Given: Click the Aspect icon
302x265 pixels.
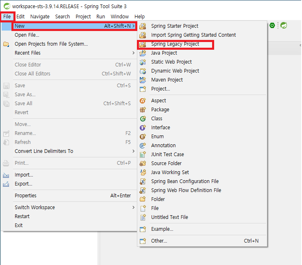Looking at the screenshot, I should click(143, 101).
